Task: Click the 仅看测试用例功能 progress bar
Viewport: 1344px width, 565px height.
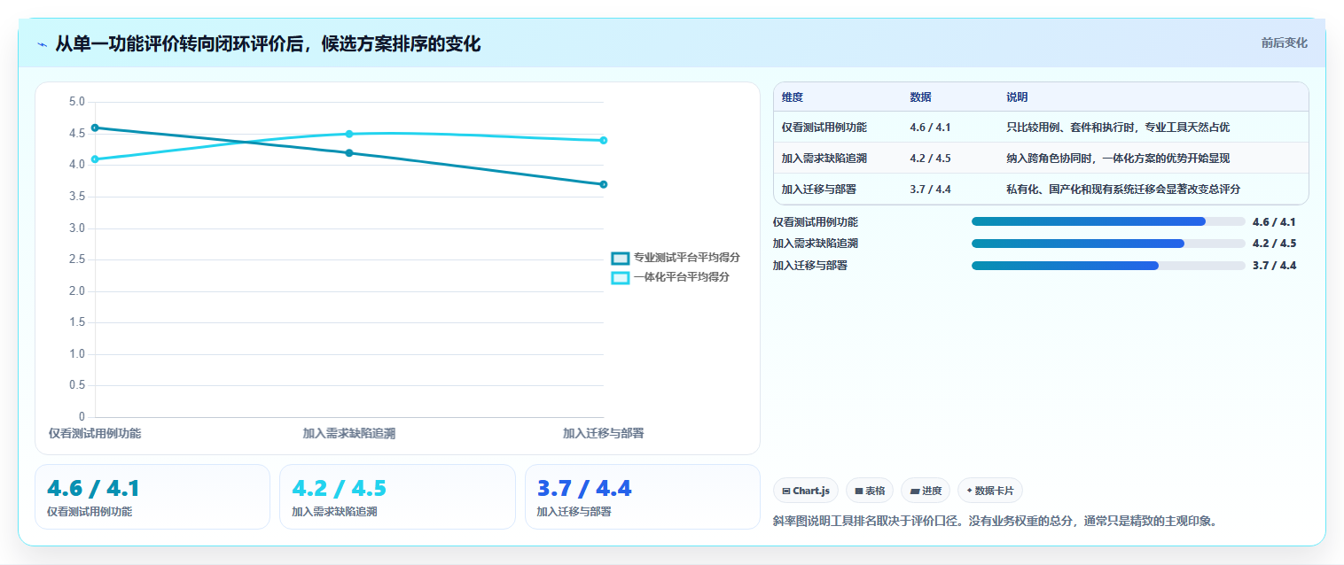Action: pyautogui.click(x=1108, y=222)
